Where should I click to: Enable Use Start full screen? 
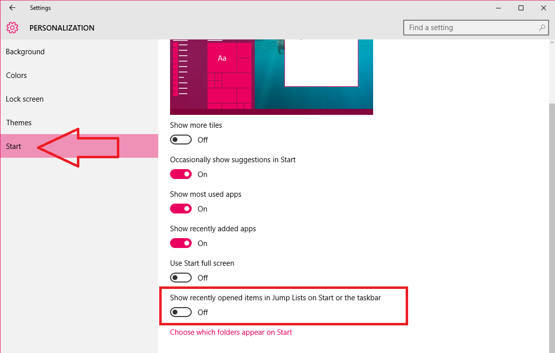tap(180, 278)
